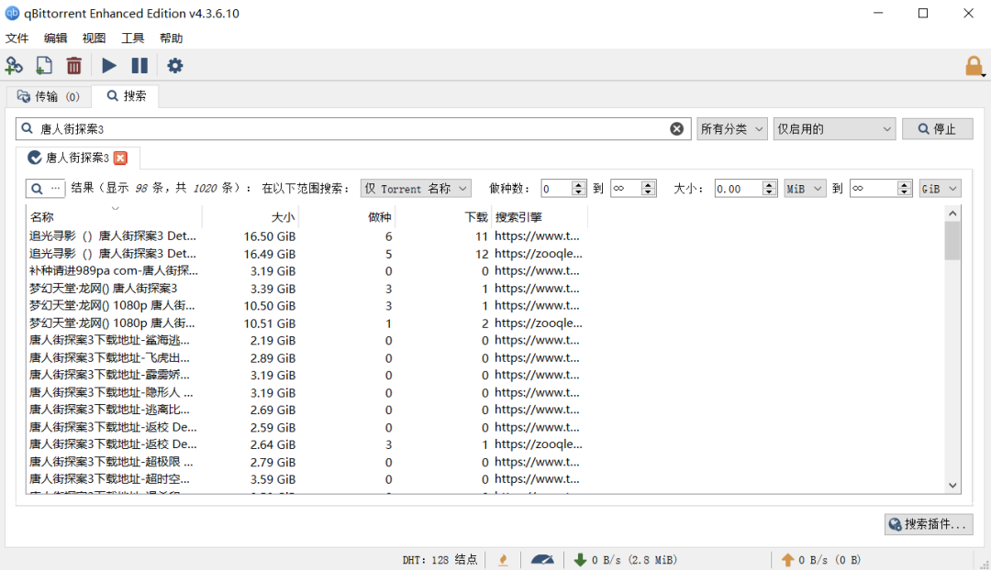991x570 pixels.
Task: Click the results filter magnifier icon
Action: (x=37, y=189)
